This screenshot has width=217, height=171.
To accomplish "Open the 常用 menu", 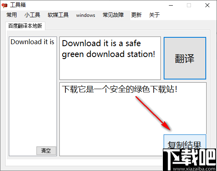I will tap(12, 15).
